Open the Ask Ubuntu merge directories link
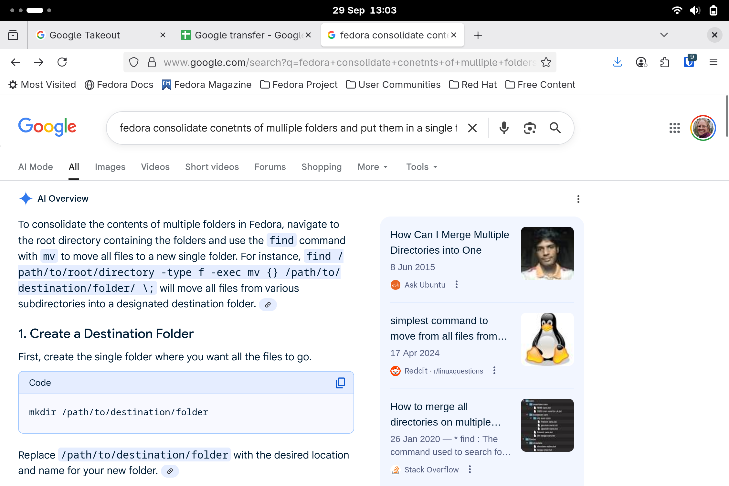This screenshot has height=486, width=729. [449, 242]
